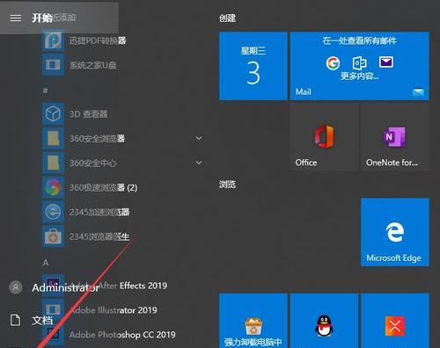The height and width of the screenshot is (348, 440).
Task: Launch Adobe Photoshop CC 2019
Action: 123,335
